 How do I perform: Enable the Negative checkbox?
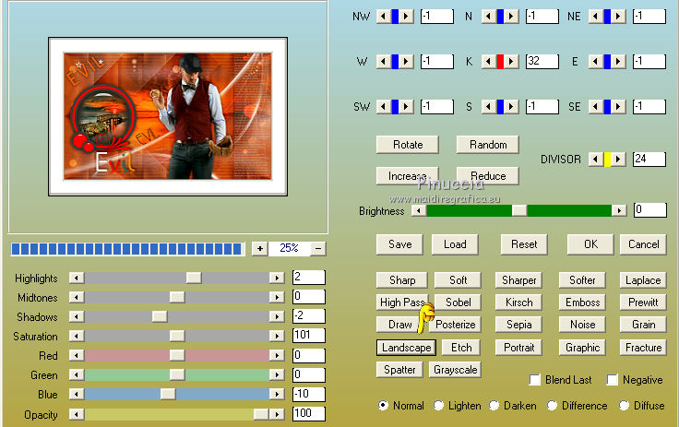[613, 380]
